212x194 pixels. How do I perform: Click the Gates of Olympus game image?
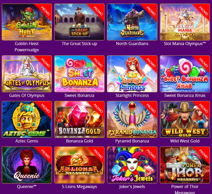(27, 74)
